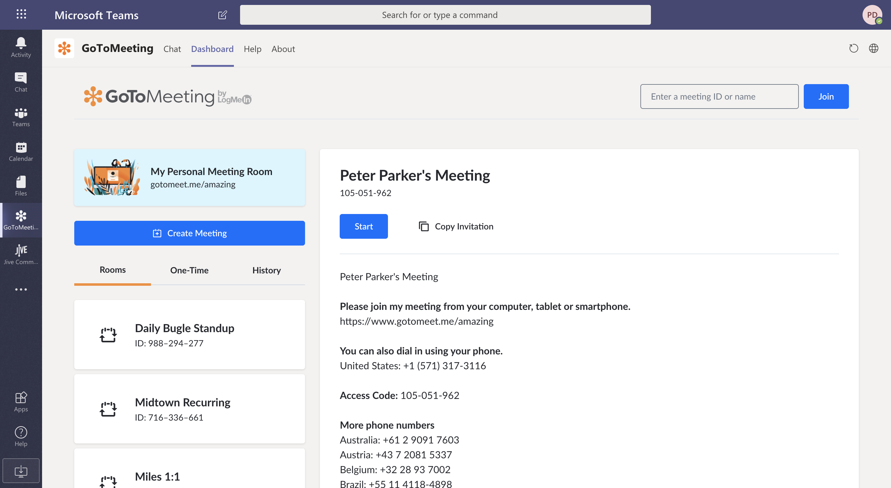The image size is (891, 488).
Task: Open the PD profile avatar menu
Action: 872,15
